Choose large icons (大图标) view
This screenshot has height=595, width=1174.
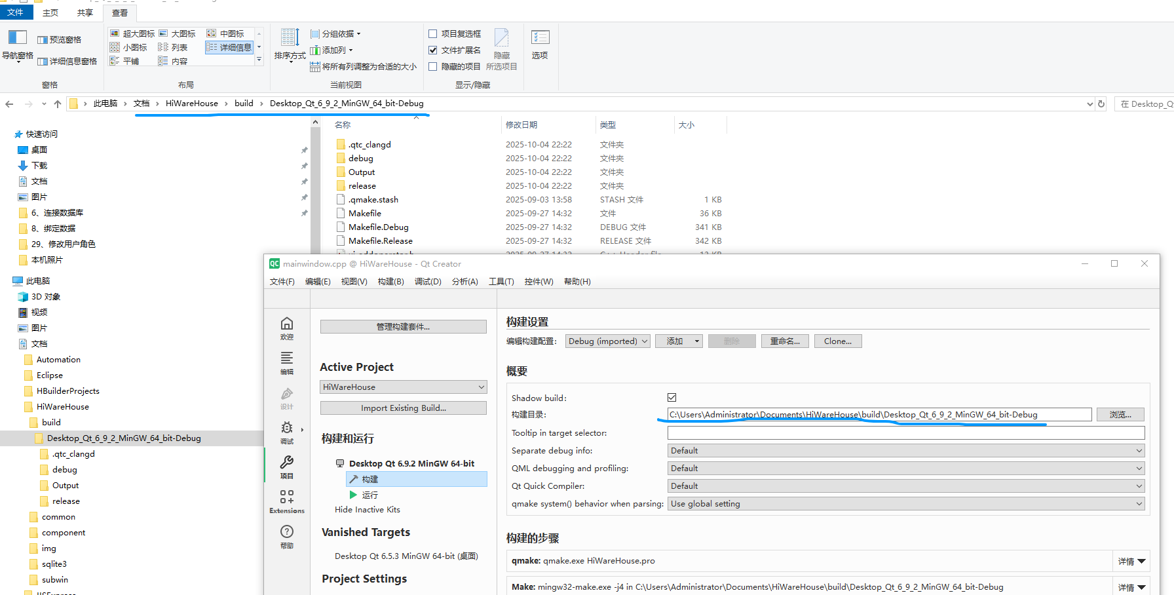coord(178,33)
